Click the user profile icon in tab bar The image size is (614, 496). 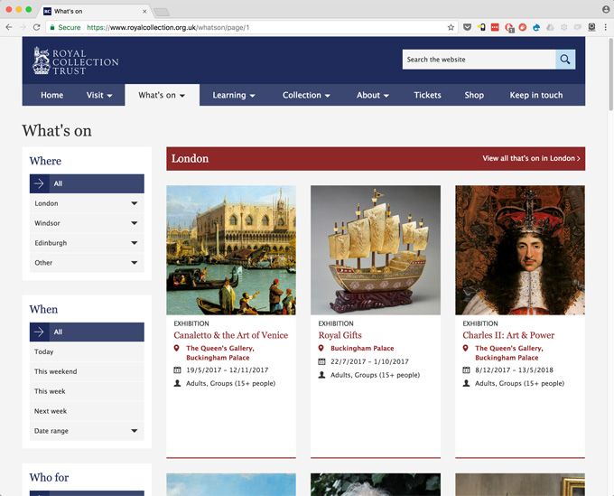pyautogui.click(x=605, y=9)
